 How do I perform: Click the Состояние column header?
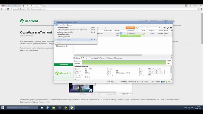click(x=131, y=31)
